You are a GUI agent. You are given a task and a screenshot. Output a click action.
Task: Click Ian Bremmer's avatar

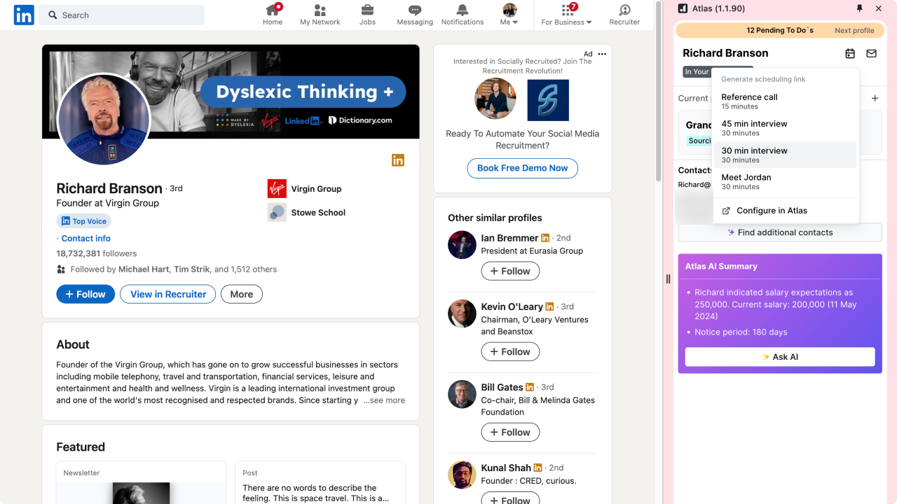462,245
